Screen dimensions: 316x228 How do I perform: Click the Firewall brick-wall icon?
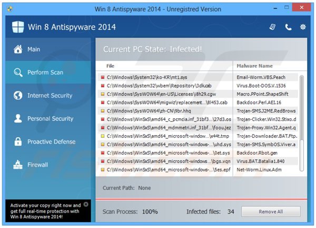pos(18,164)
